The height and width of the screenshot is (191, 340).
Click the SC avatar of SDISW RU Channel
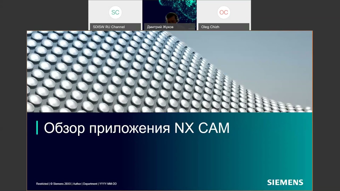tap(115, 12)
